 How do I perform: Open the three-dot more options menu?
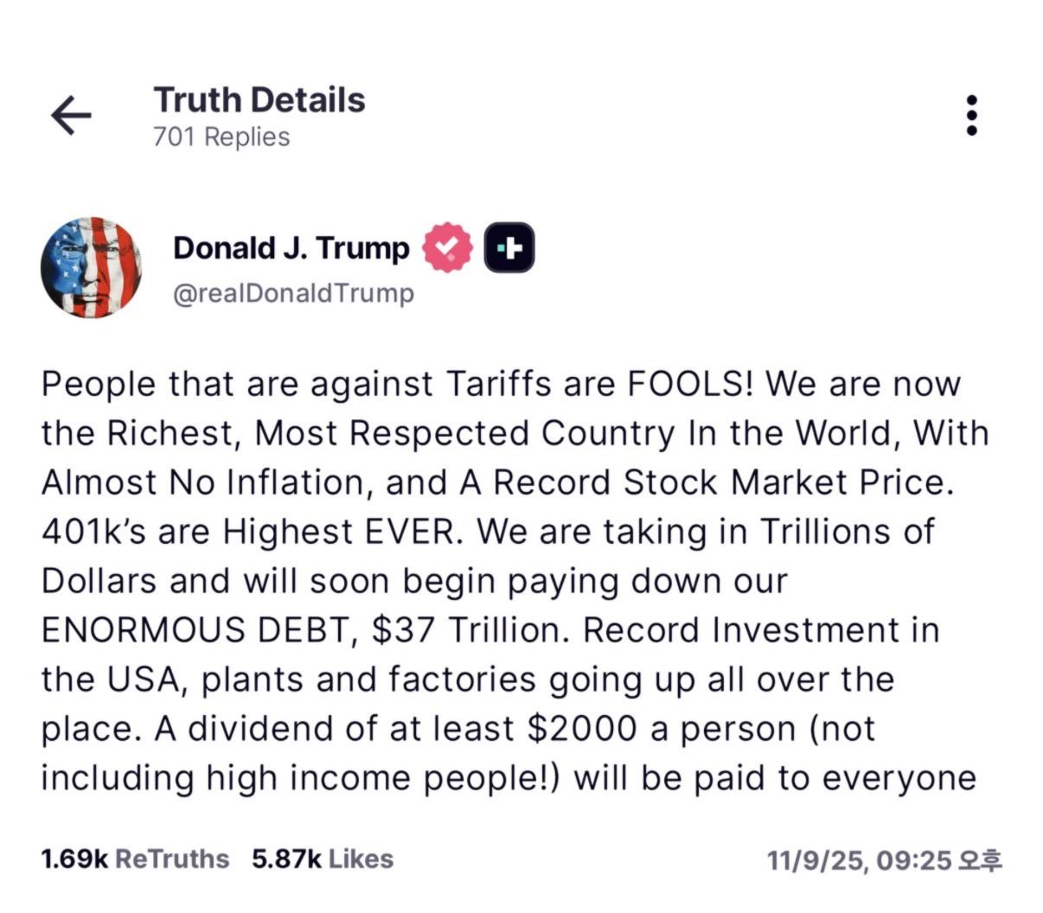(971, 115)
